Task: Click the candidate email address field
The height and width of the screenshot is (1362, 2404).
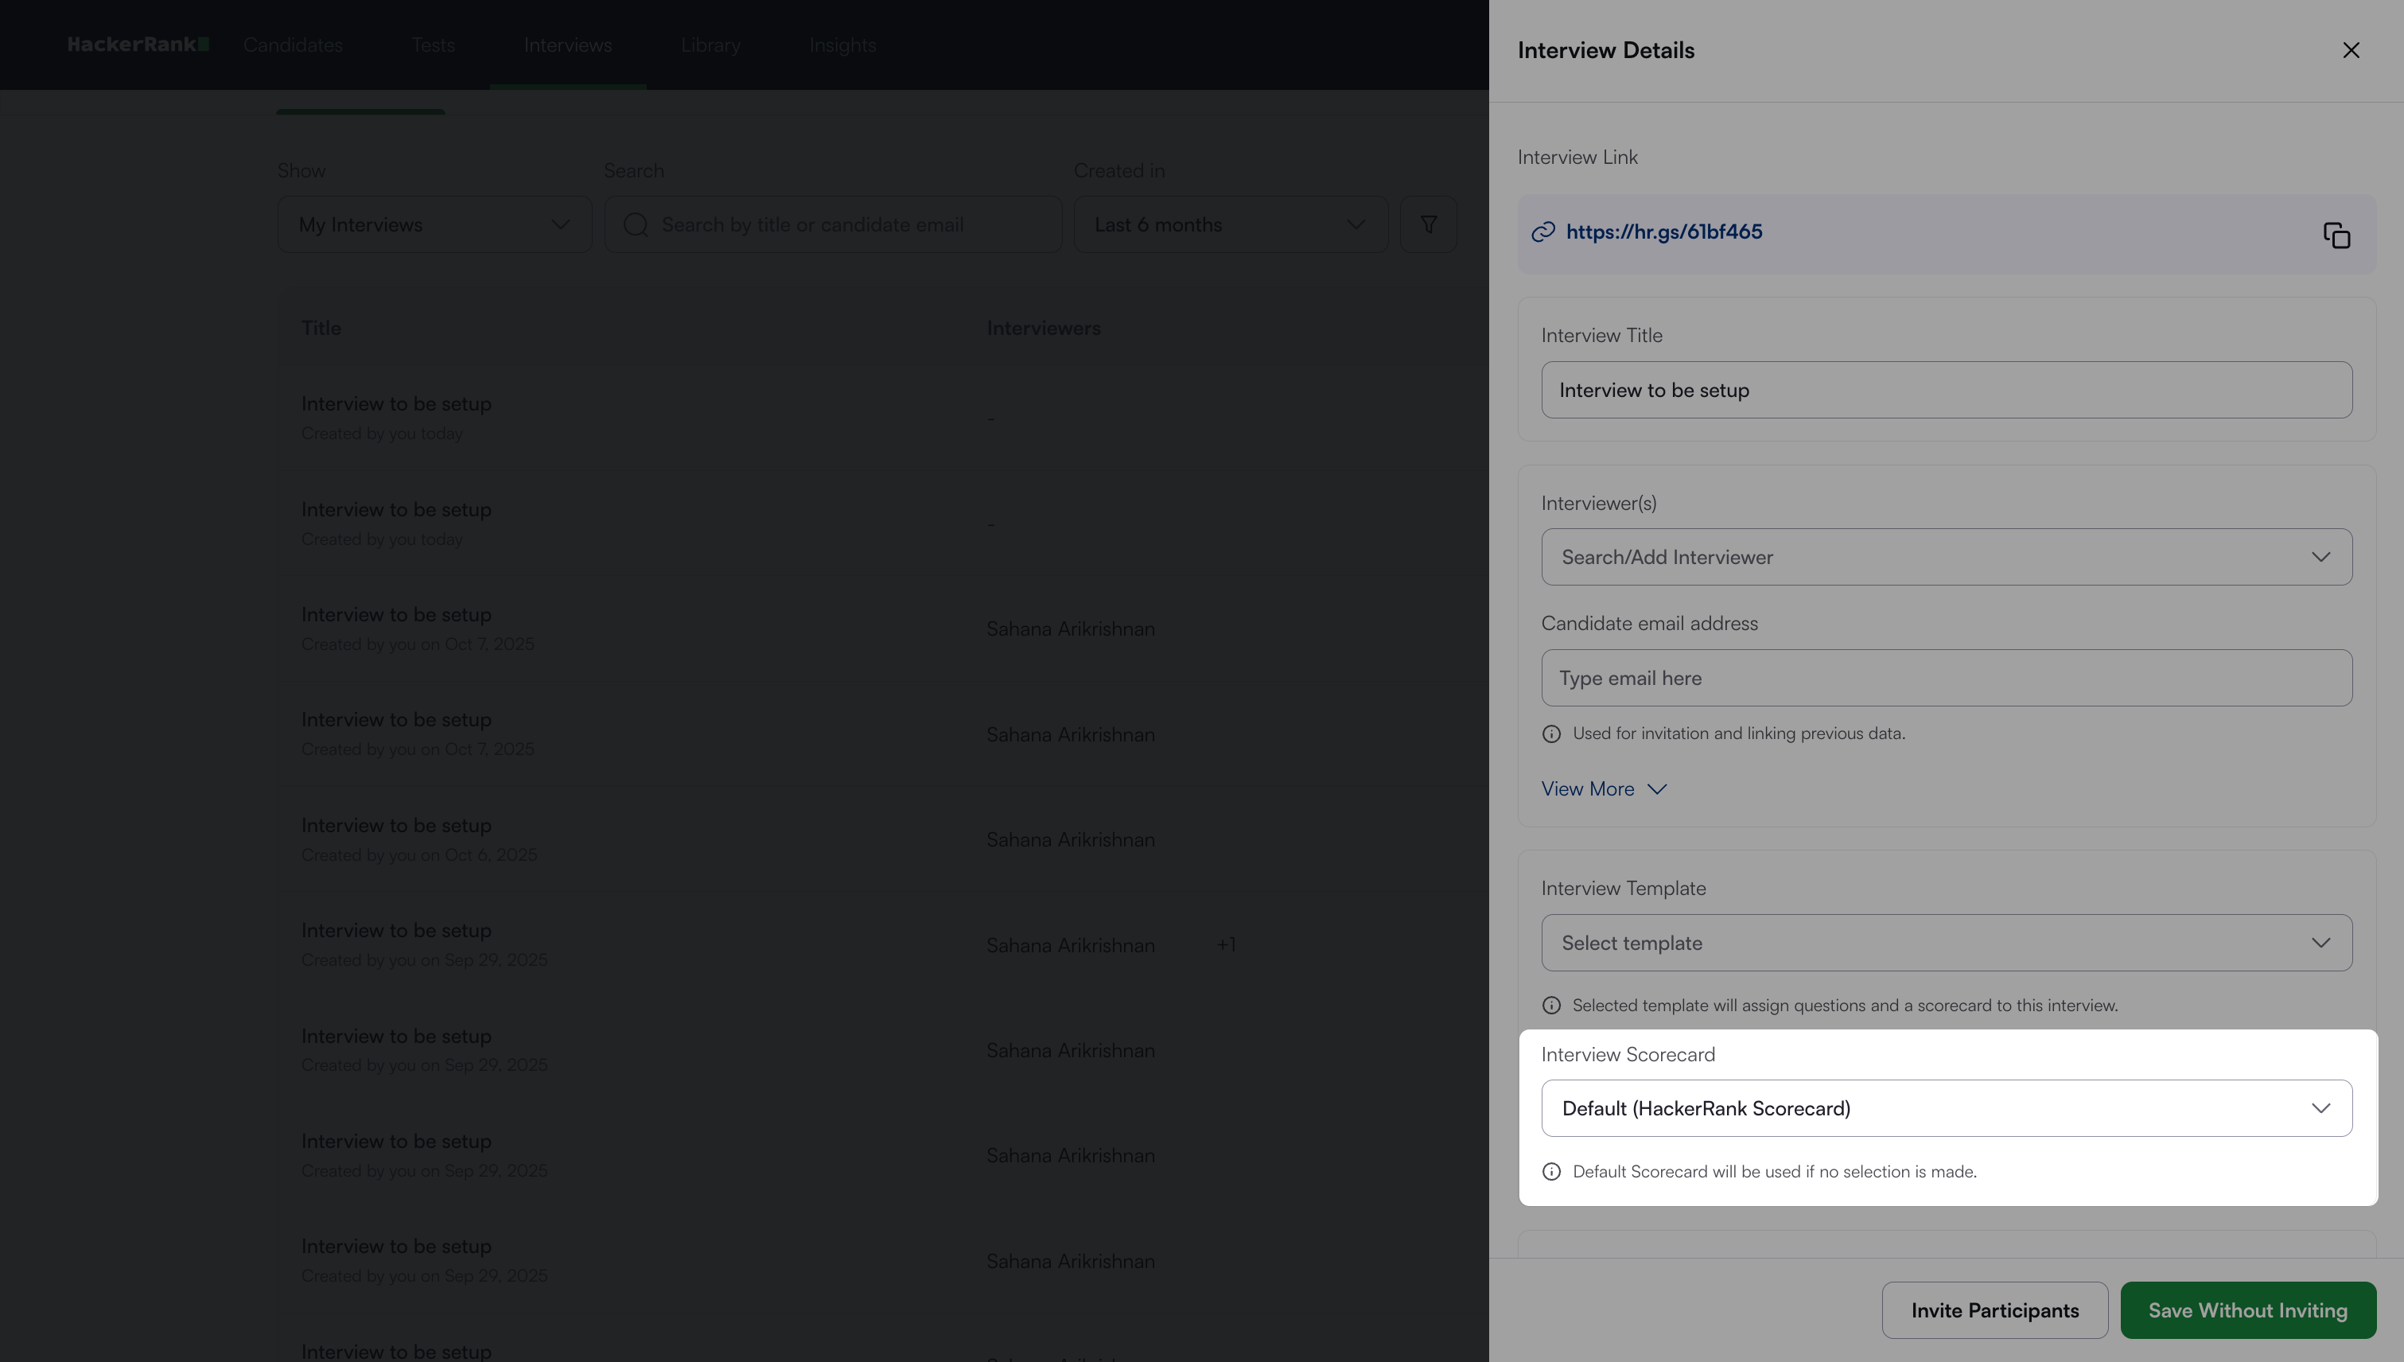Action: tap(1946, 678)
